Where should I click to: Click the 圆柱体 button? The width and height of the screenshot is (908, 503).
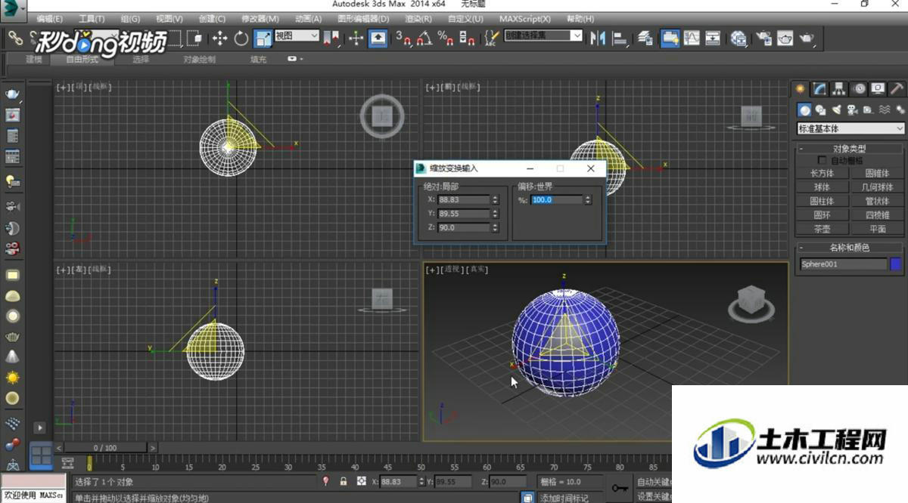coord(822,201)
